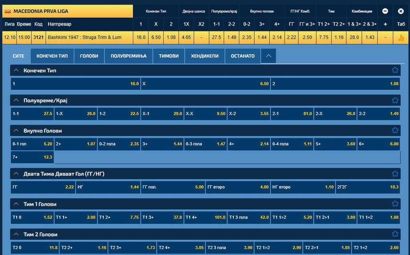The width and height of the screenshot is (410, 255).
Task: Close the Macedonia Prva Liga panel
Action: 400,11
